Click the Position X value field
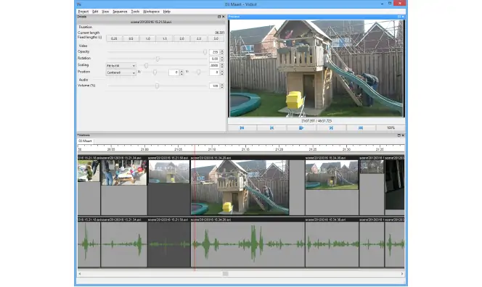 [174, 72]
